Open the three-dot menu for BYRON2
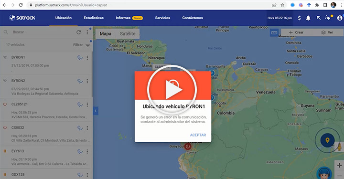 coord(87,81)
